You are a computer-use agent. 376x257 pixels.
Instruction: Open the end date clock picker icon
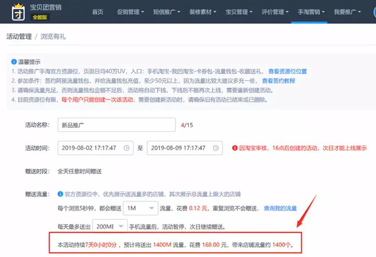[216, 148]
